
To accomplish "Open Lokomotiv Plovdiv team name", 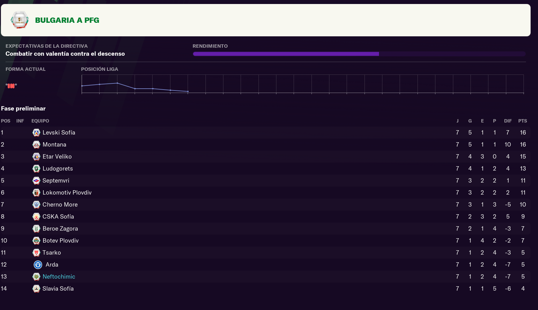I will (x=67, y=193).
